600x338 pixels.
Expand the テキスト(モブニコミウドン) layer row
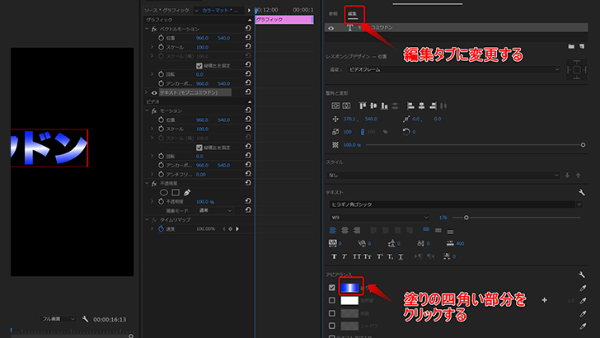coord(146,92)
